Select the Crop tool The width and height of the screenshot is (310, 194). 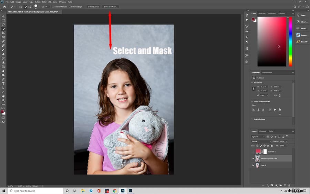(3, 33)
